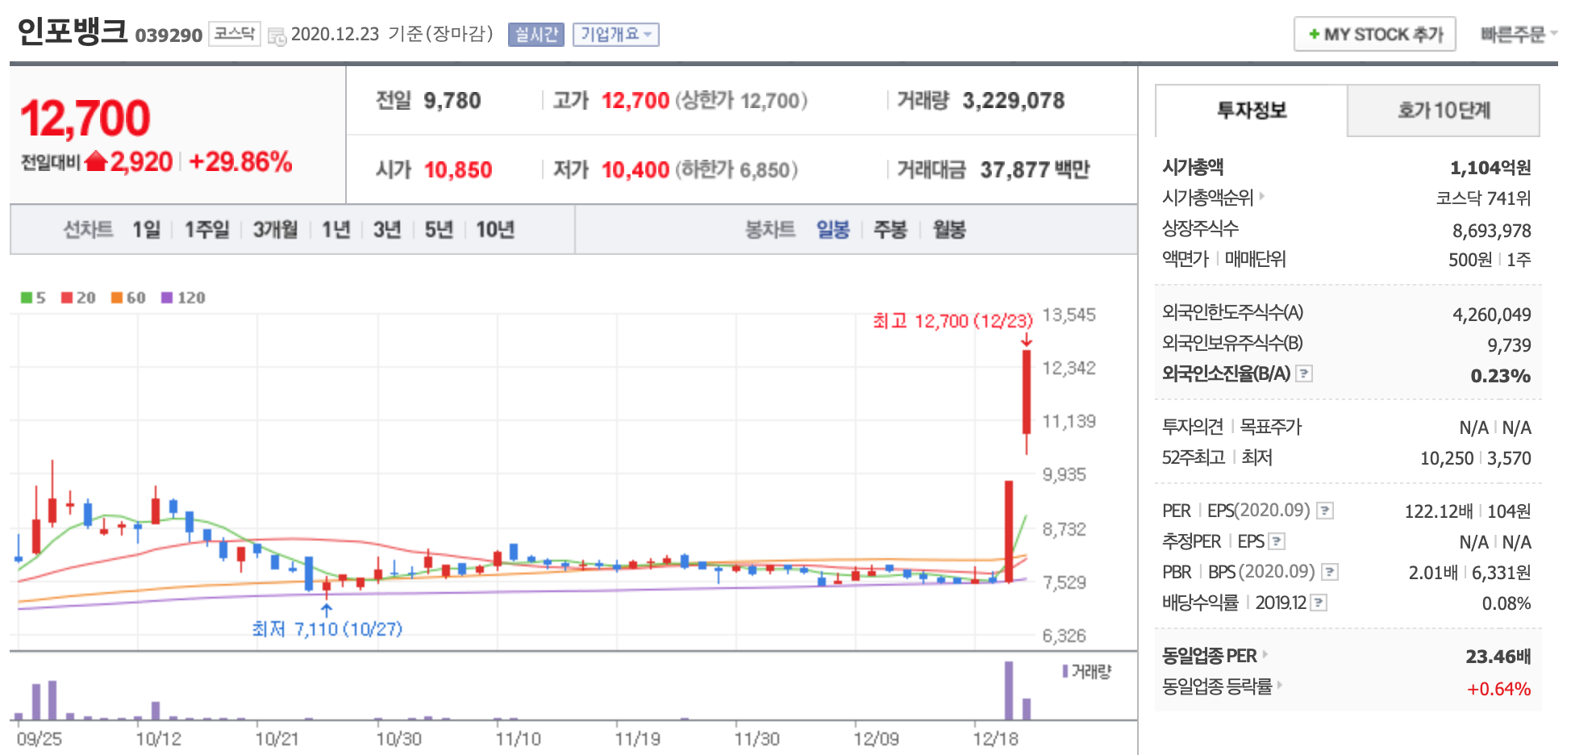Screen dimensions: 1571x755
Task: Click the orange 60-day moving average legend
Action: pos(128,298)
